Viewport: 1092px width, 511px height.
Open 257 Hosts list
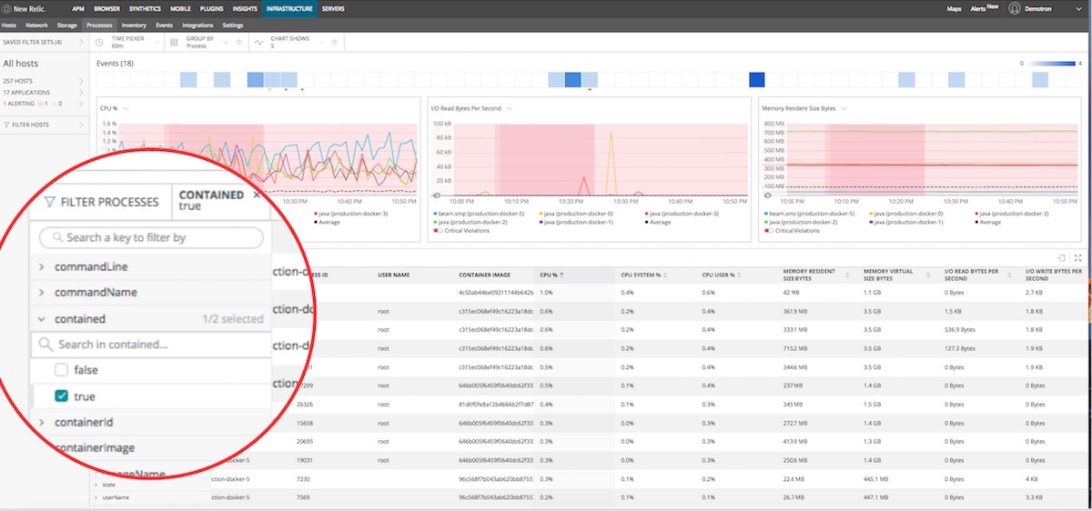pos(43,83)
